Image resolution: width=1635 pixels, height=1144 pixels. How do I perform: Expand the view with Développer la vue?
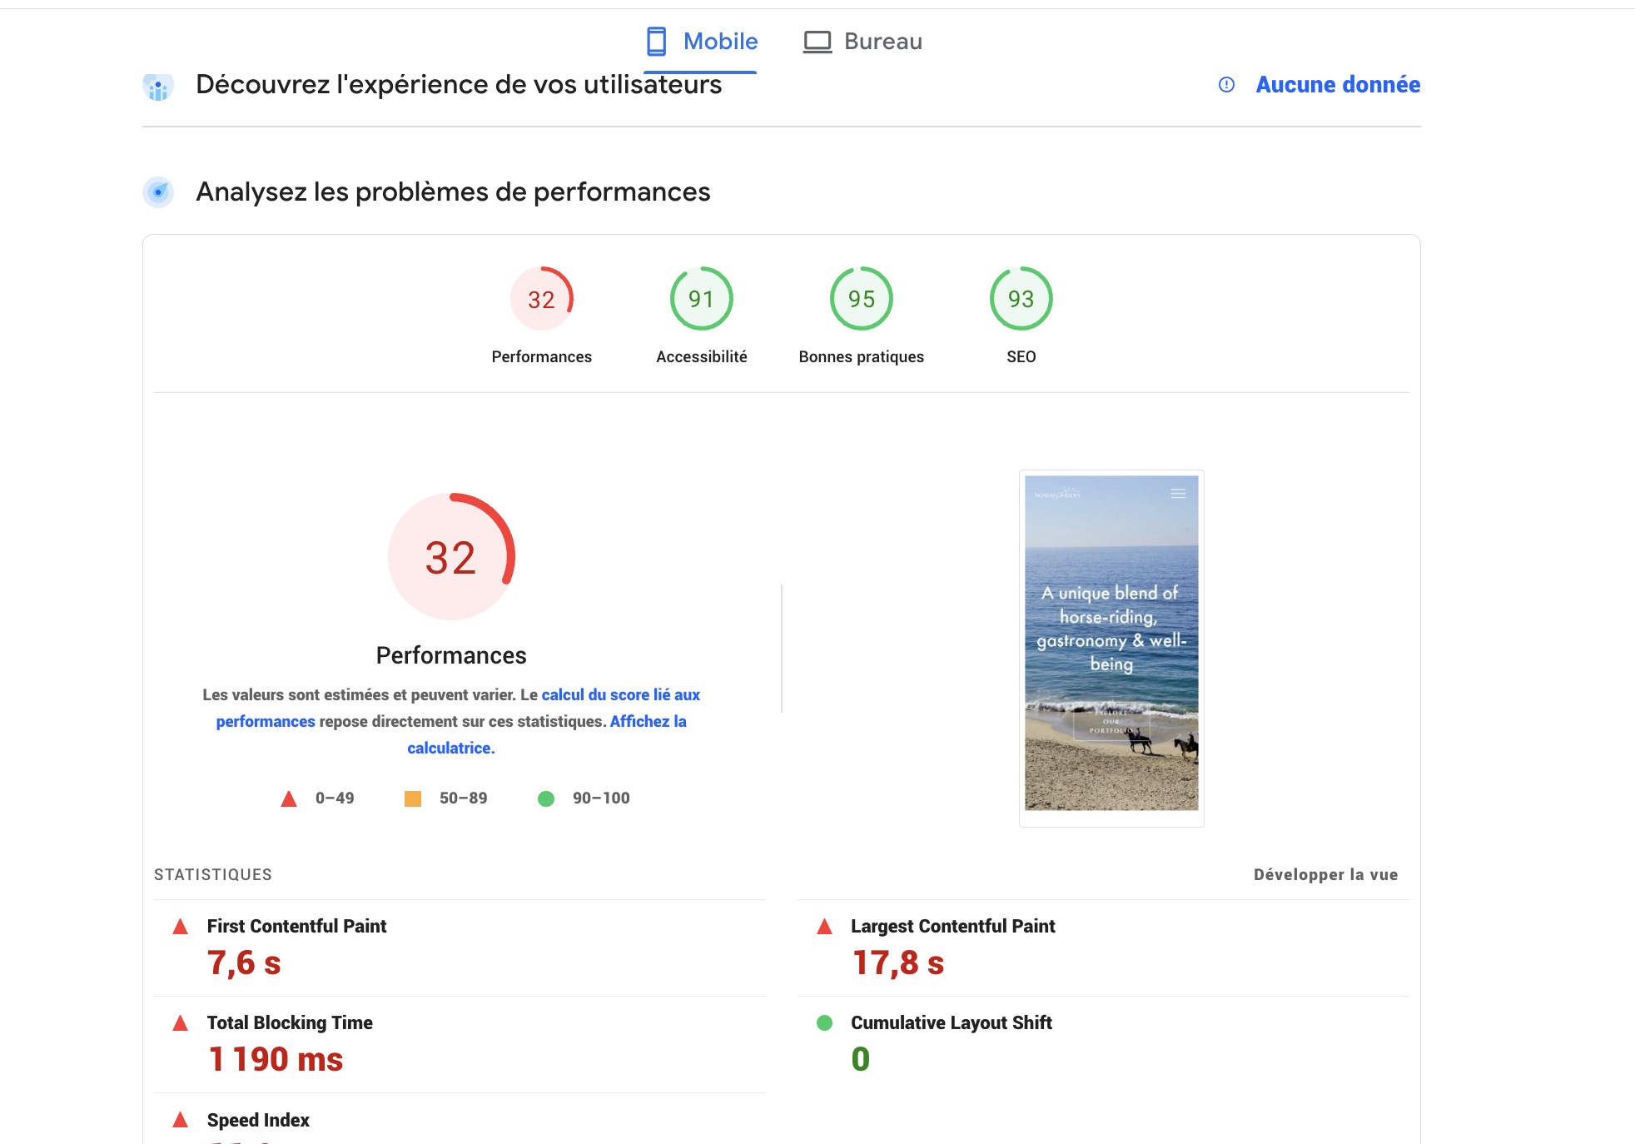click(x=1325, y=875)
